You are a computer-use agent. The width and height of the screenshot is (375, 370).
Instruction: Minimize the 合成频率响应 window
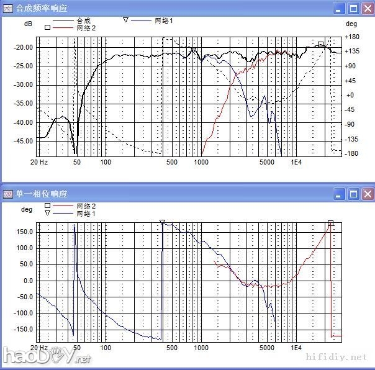(x=340, y=8)
